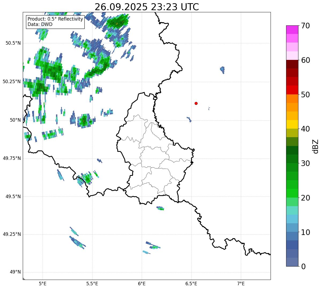Click the 10 tick on the colorbar
The image size is (322, 289).
click(x=305, y=232)
